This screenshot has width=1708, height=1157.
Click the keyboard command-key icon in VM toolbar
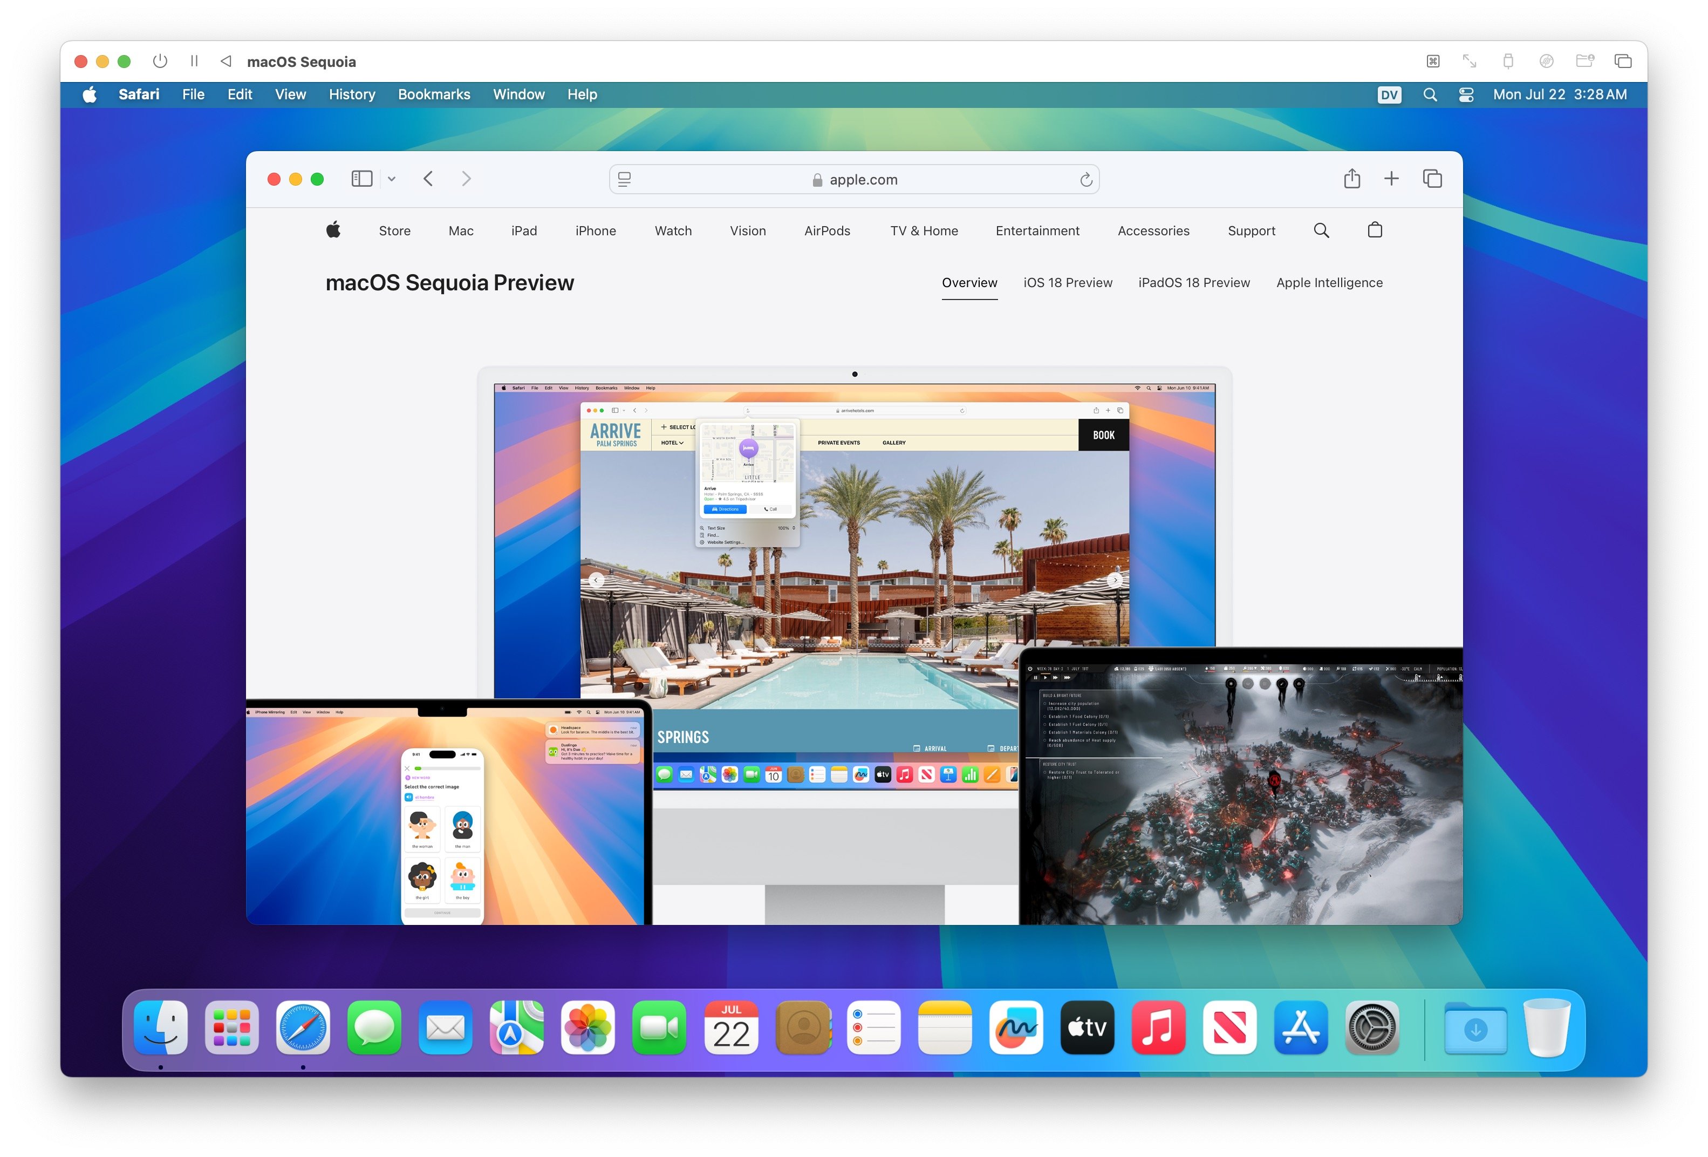(x=1432, y=61)
